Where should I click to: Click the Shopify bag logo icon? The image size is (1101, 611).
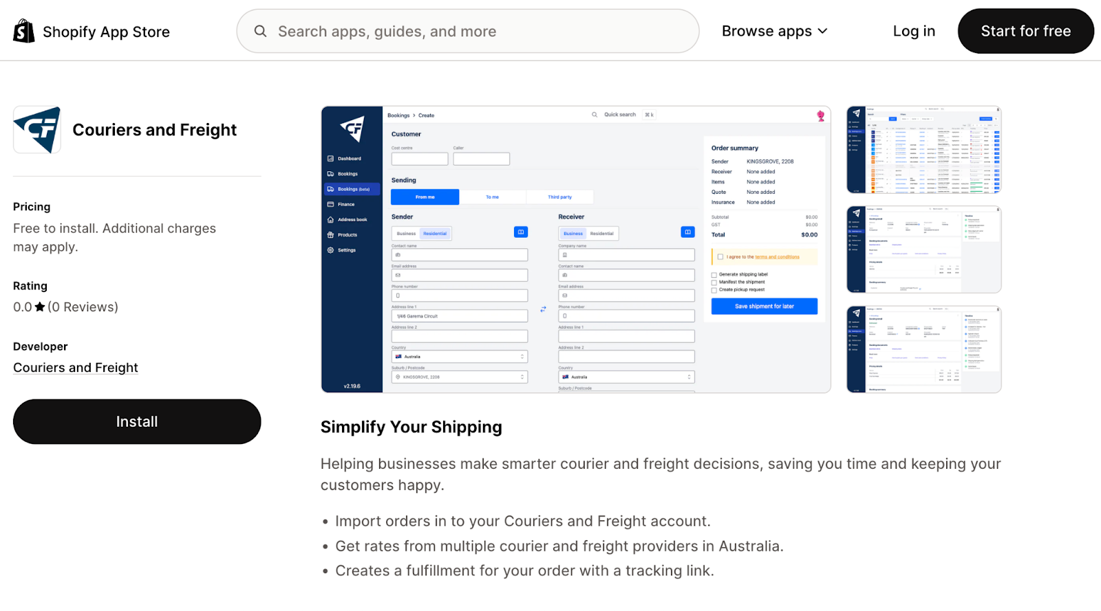tap(24, 31)
